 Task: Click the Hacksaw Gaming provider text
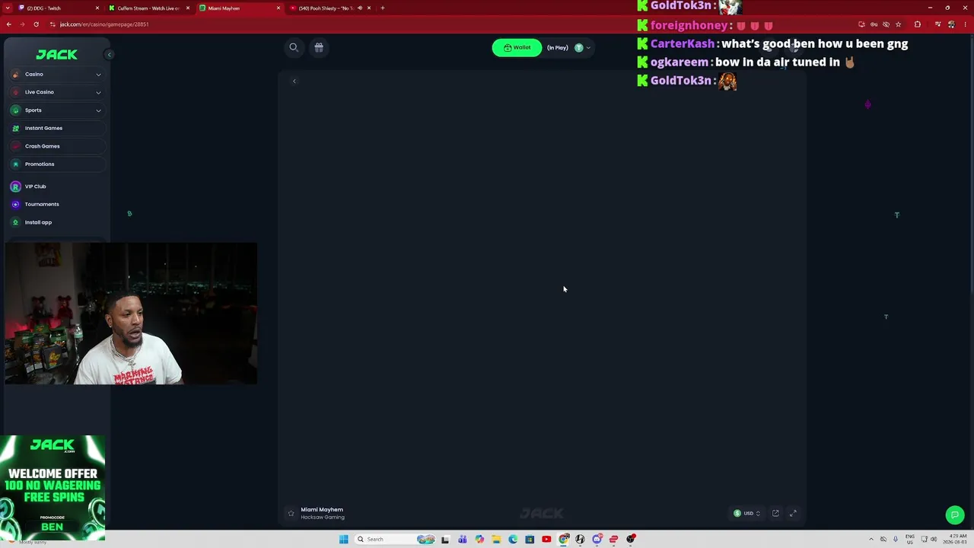click(323, 518)
